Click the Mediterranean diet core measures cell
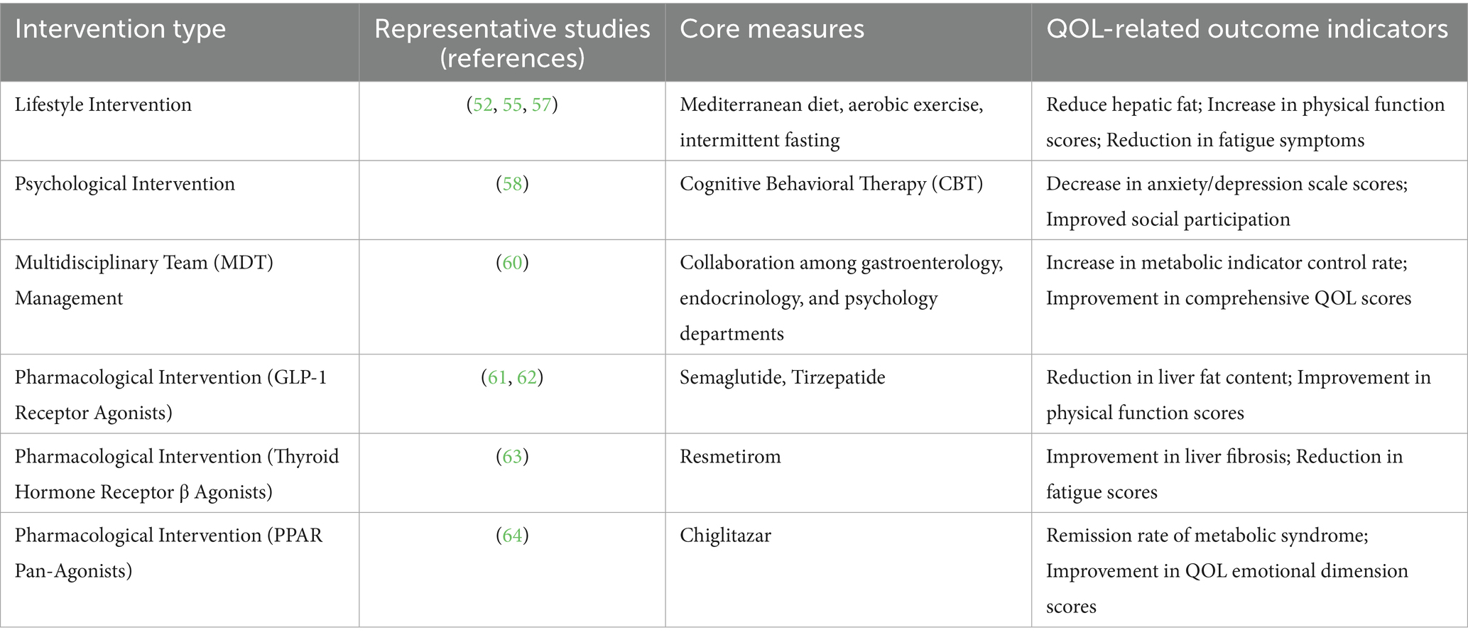Screen dimensions: 1468x640 831,122
